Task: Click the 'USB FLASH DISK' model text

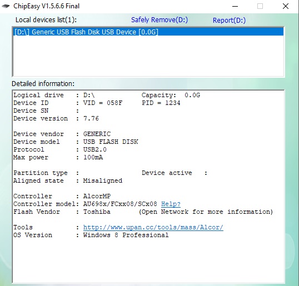Action: 111,142
